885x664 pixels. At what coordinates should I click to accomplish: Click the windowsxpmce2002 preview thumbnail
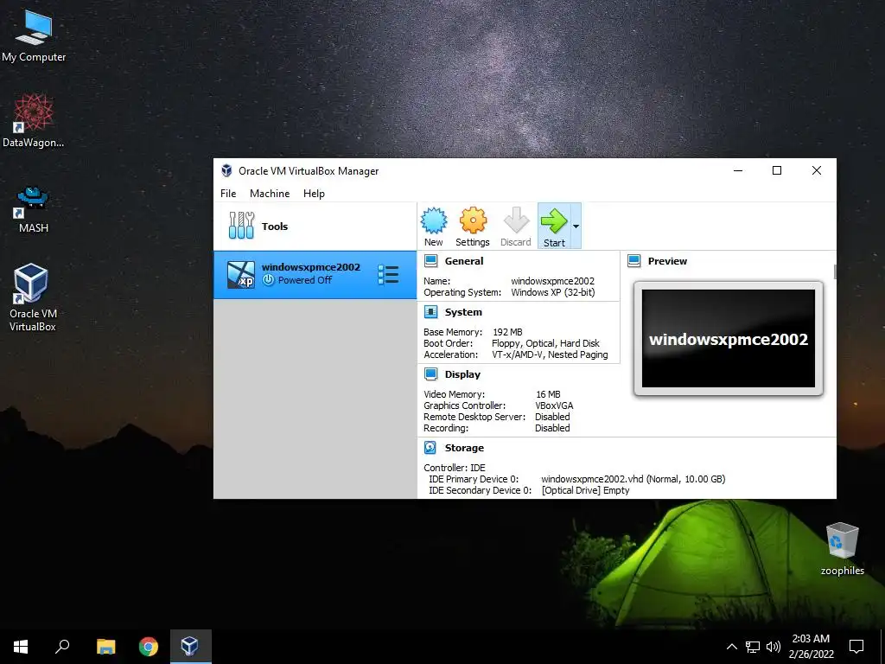(728, 339)
